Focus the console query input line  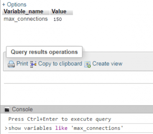click(x=80, y=128)
